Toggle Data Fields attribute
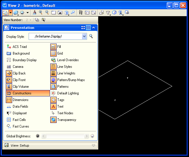This screenshot has width=189, height=157. point(17,106)
